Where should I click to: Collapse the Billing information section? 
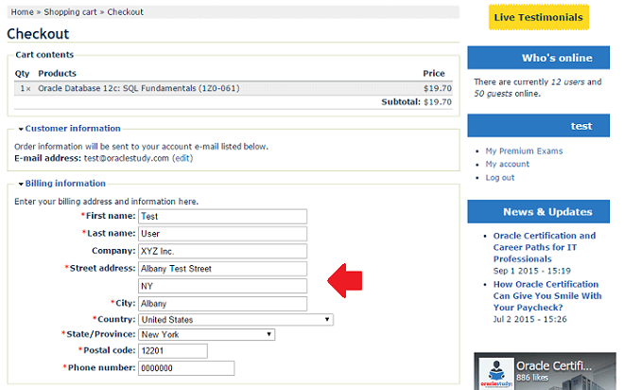click(65, 184)
